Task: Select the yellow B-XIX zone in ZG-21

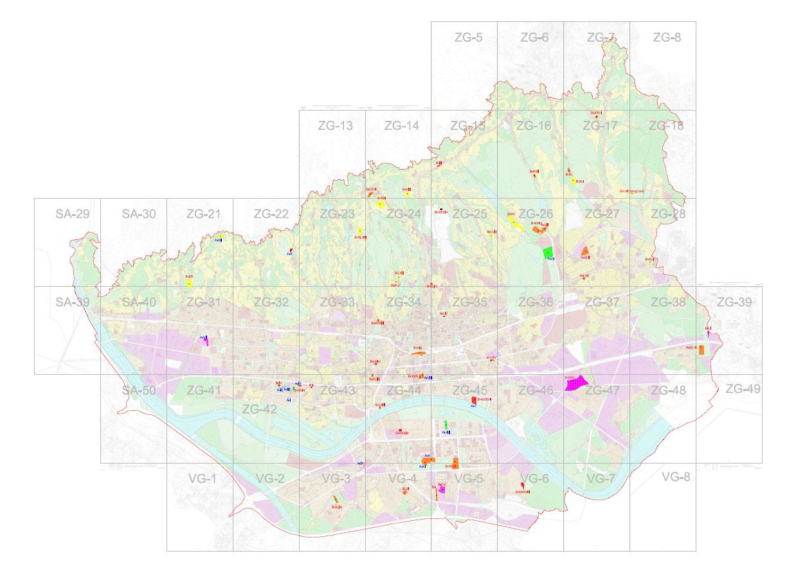Action: click(189, 283)
